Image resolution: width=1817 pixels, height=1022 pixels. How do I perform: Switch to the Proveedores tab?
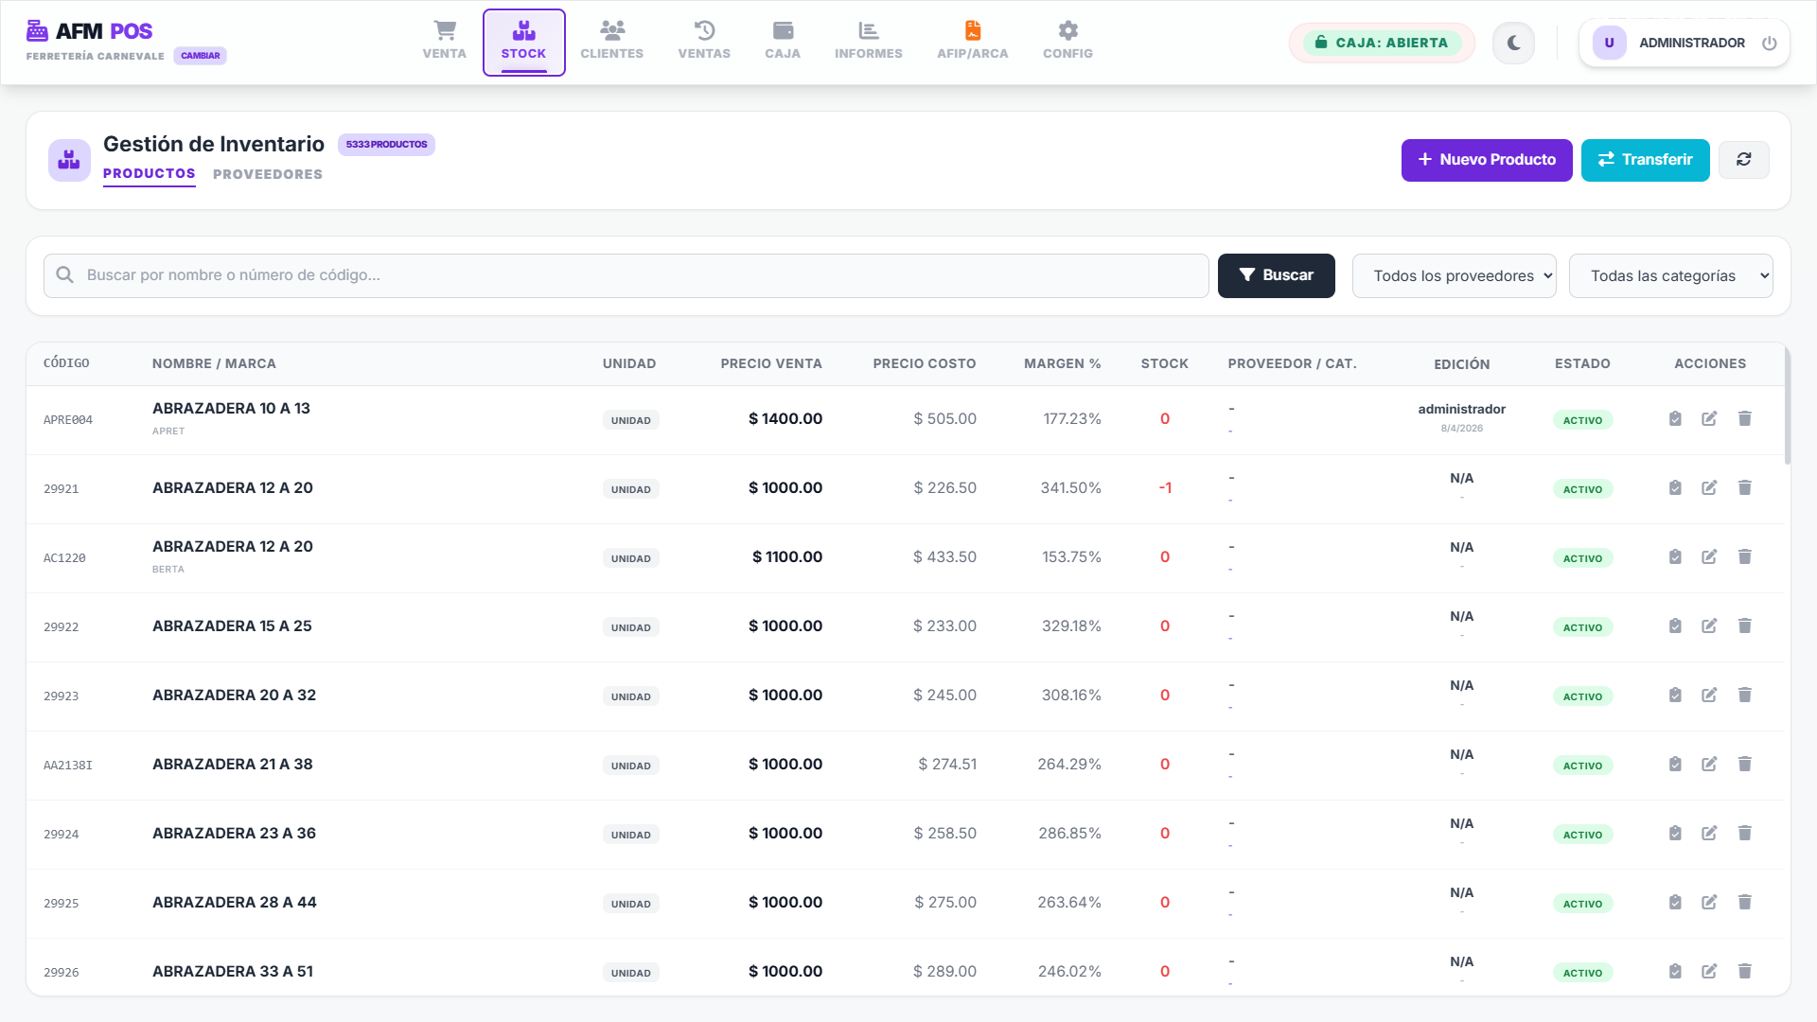[x=268, y=174]
